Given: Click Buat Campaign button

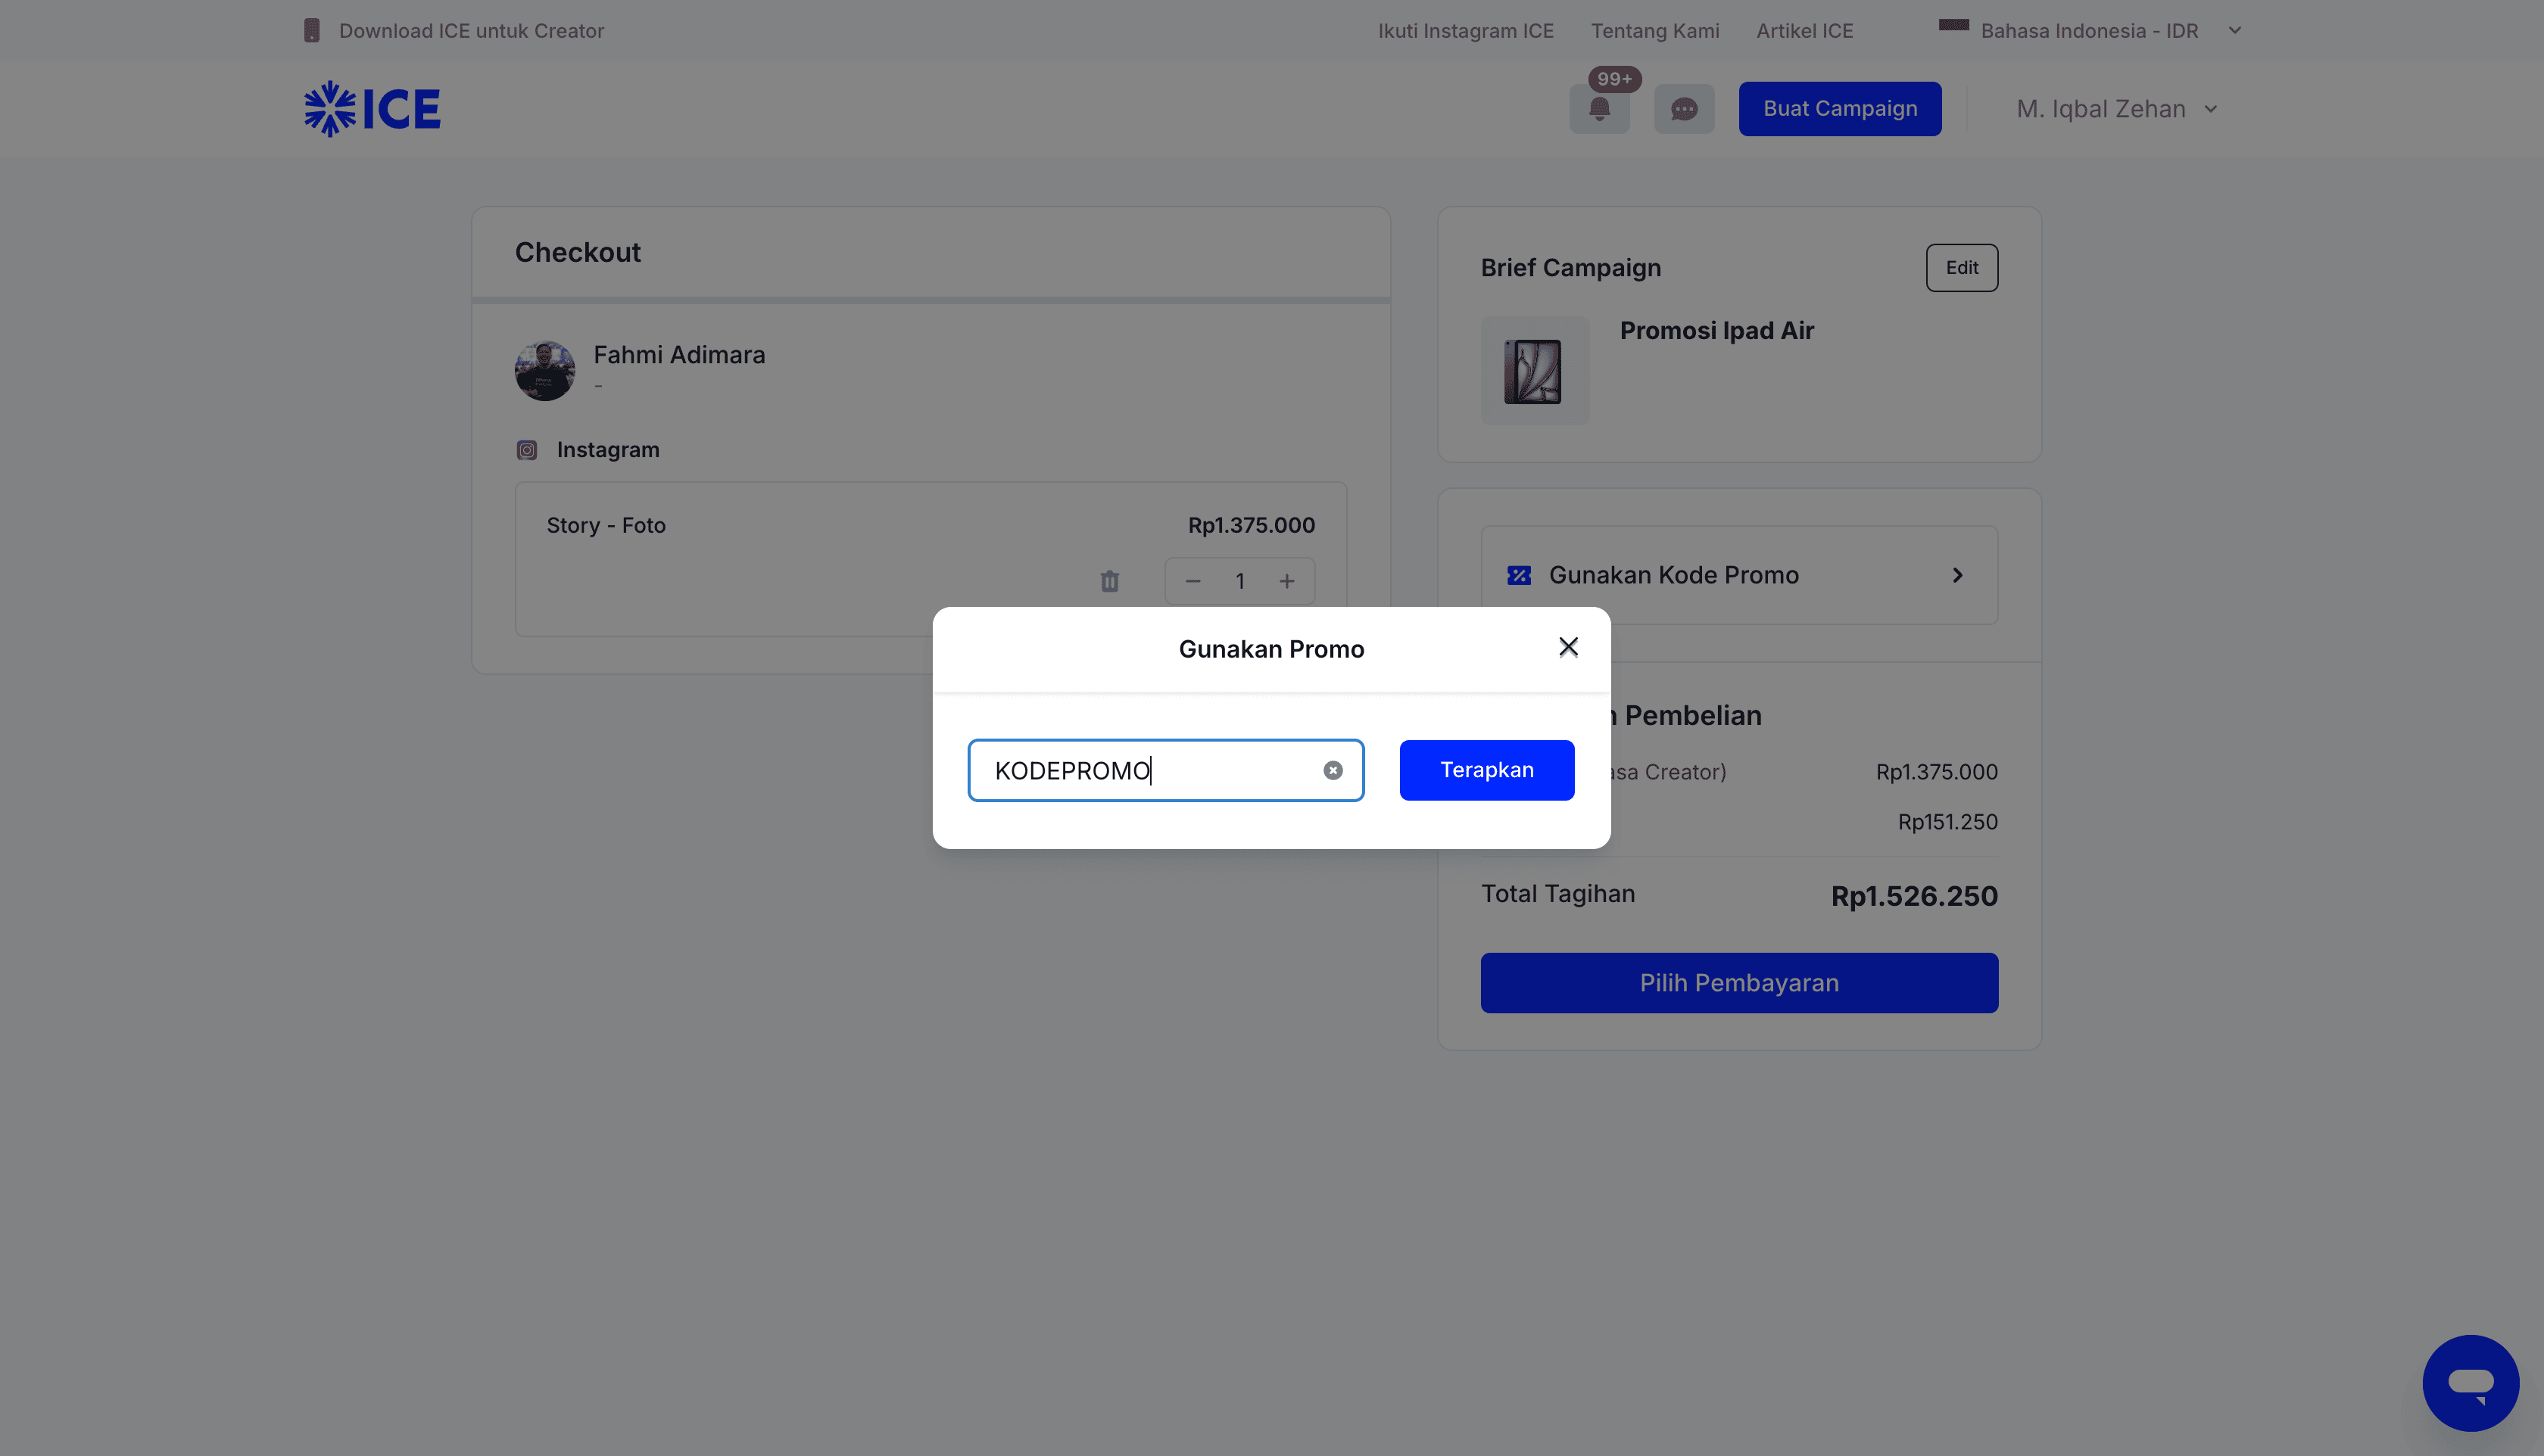Looking at the screenshot, I should pos(1840,108).
